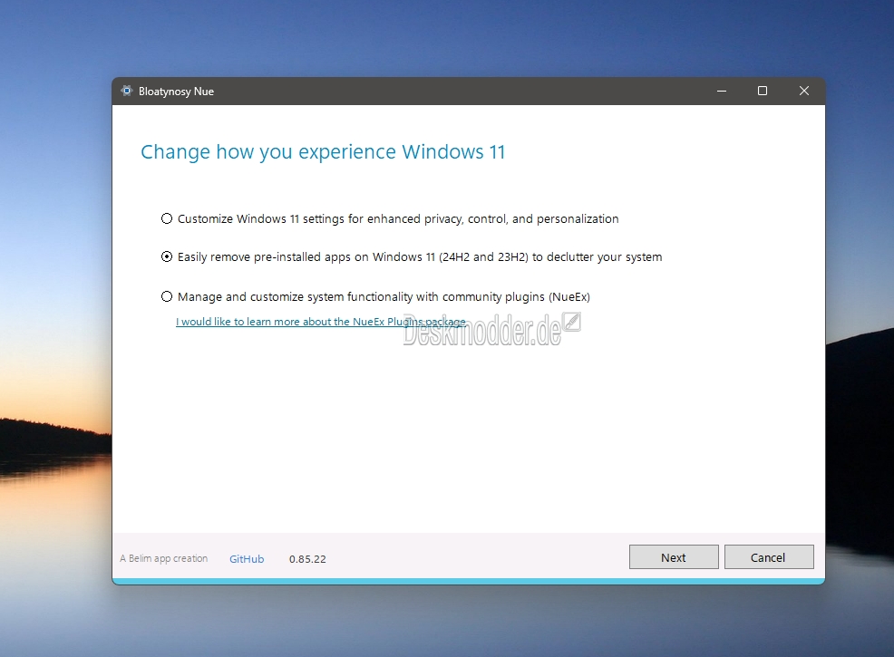Click the 'A Belim app creation' text
The image size is (894, 657).
click(163, 558)
